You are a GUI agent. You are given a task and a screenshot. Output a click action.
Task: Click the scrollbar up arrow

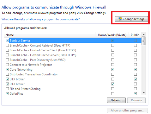[x=144, y=35]
